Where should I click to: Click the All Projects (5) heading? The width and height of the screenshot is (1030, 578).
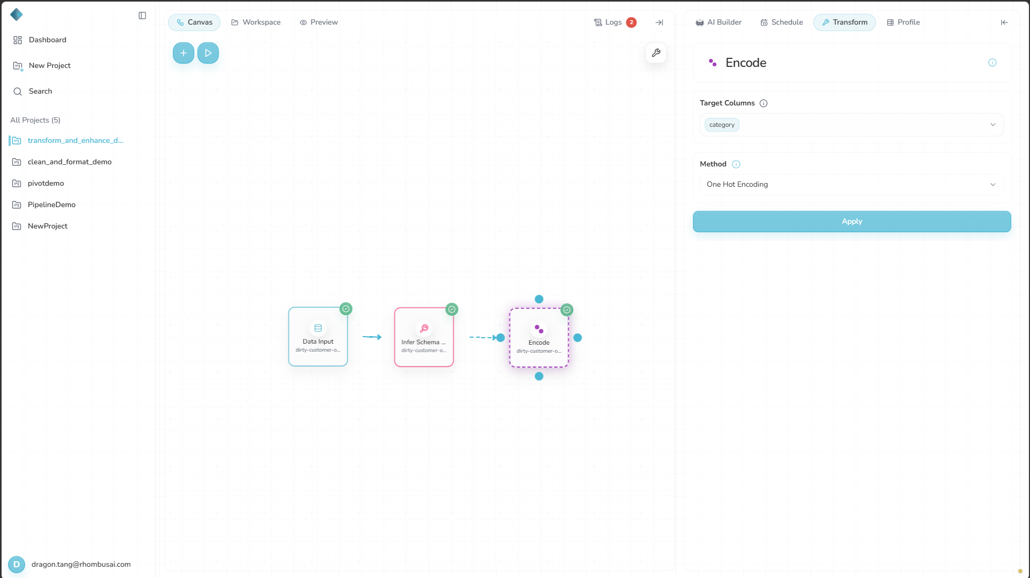[x=35, y=120]
